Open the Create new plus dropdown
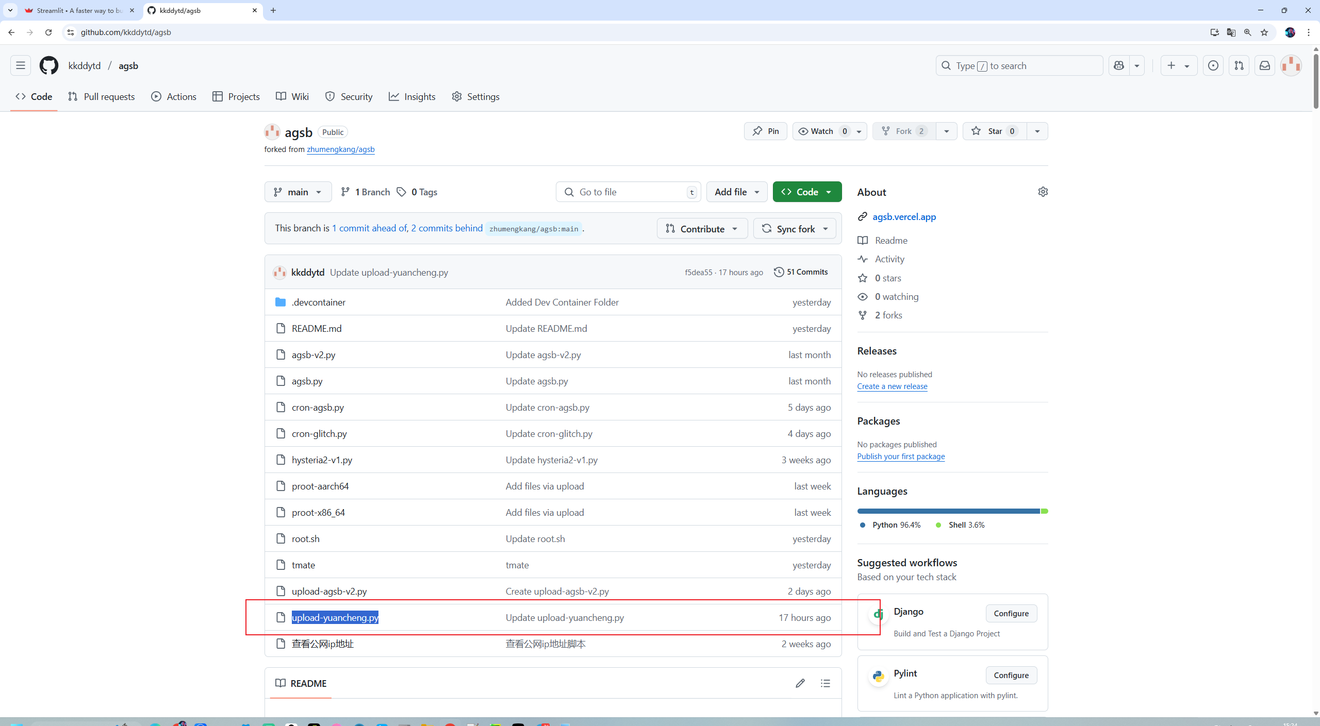The image size is (1320, 726). pyautogui.click(x=1179, y=65)
